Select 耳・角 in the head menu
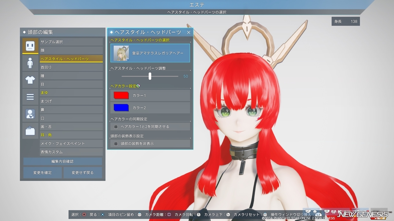The image size is (394, 221). click(71, 135)
